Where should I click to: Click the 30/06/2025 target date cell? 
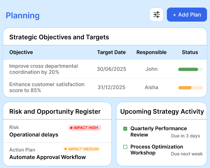(x=111, y=69)
